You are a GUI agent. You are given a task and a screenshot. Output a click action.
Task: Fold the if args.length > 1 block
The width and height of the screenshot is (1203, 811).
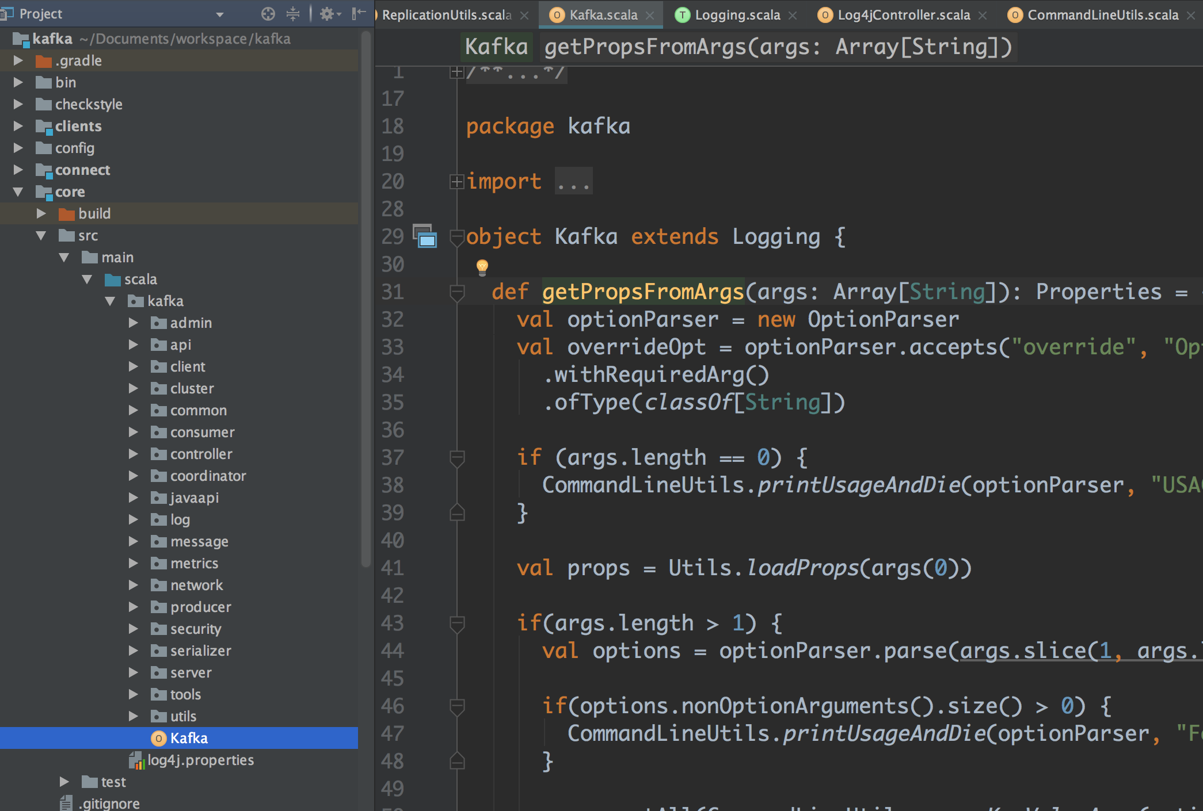(457, 624)
